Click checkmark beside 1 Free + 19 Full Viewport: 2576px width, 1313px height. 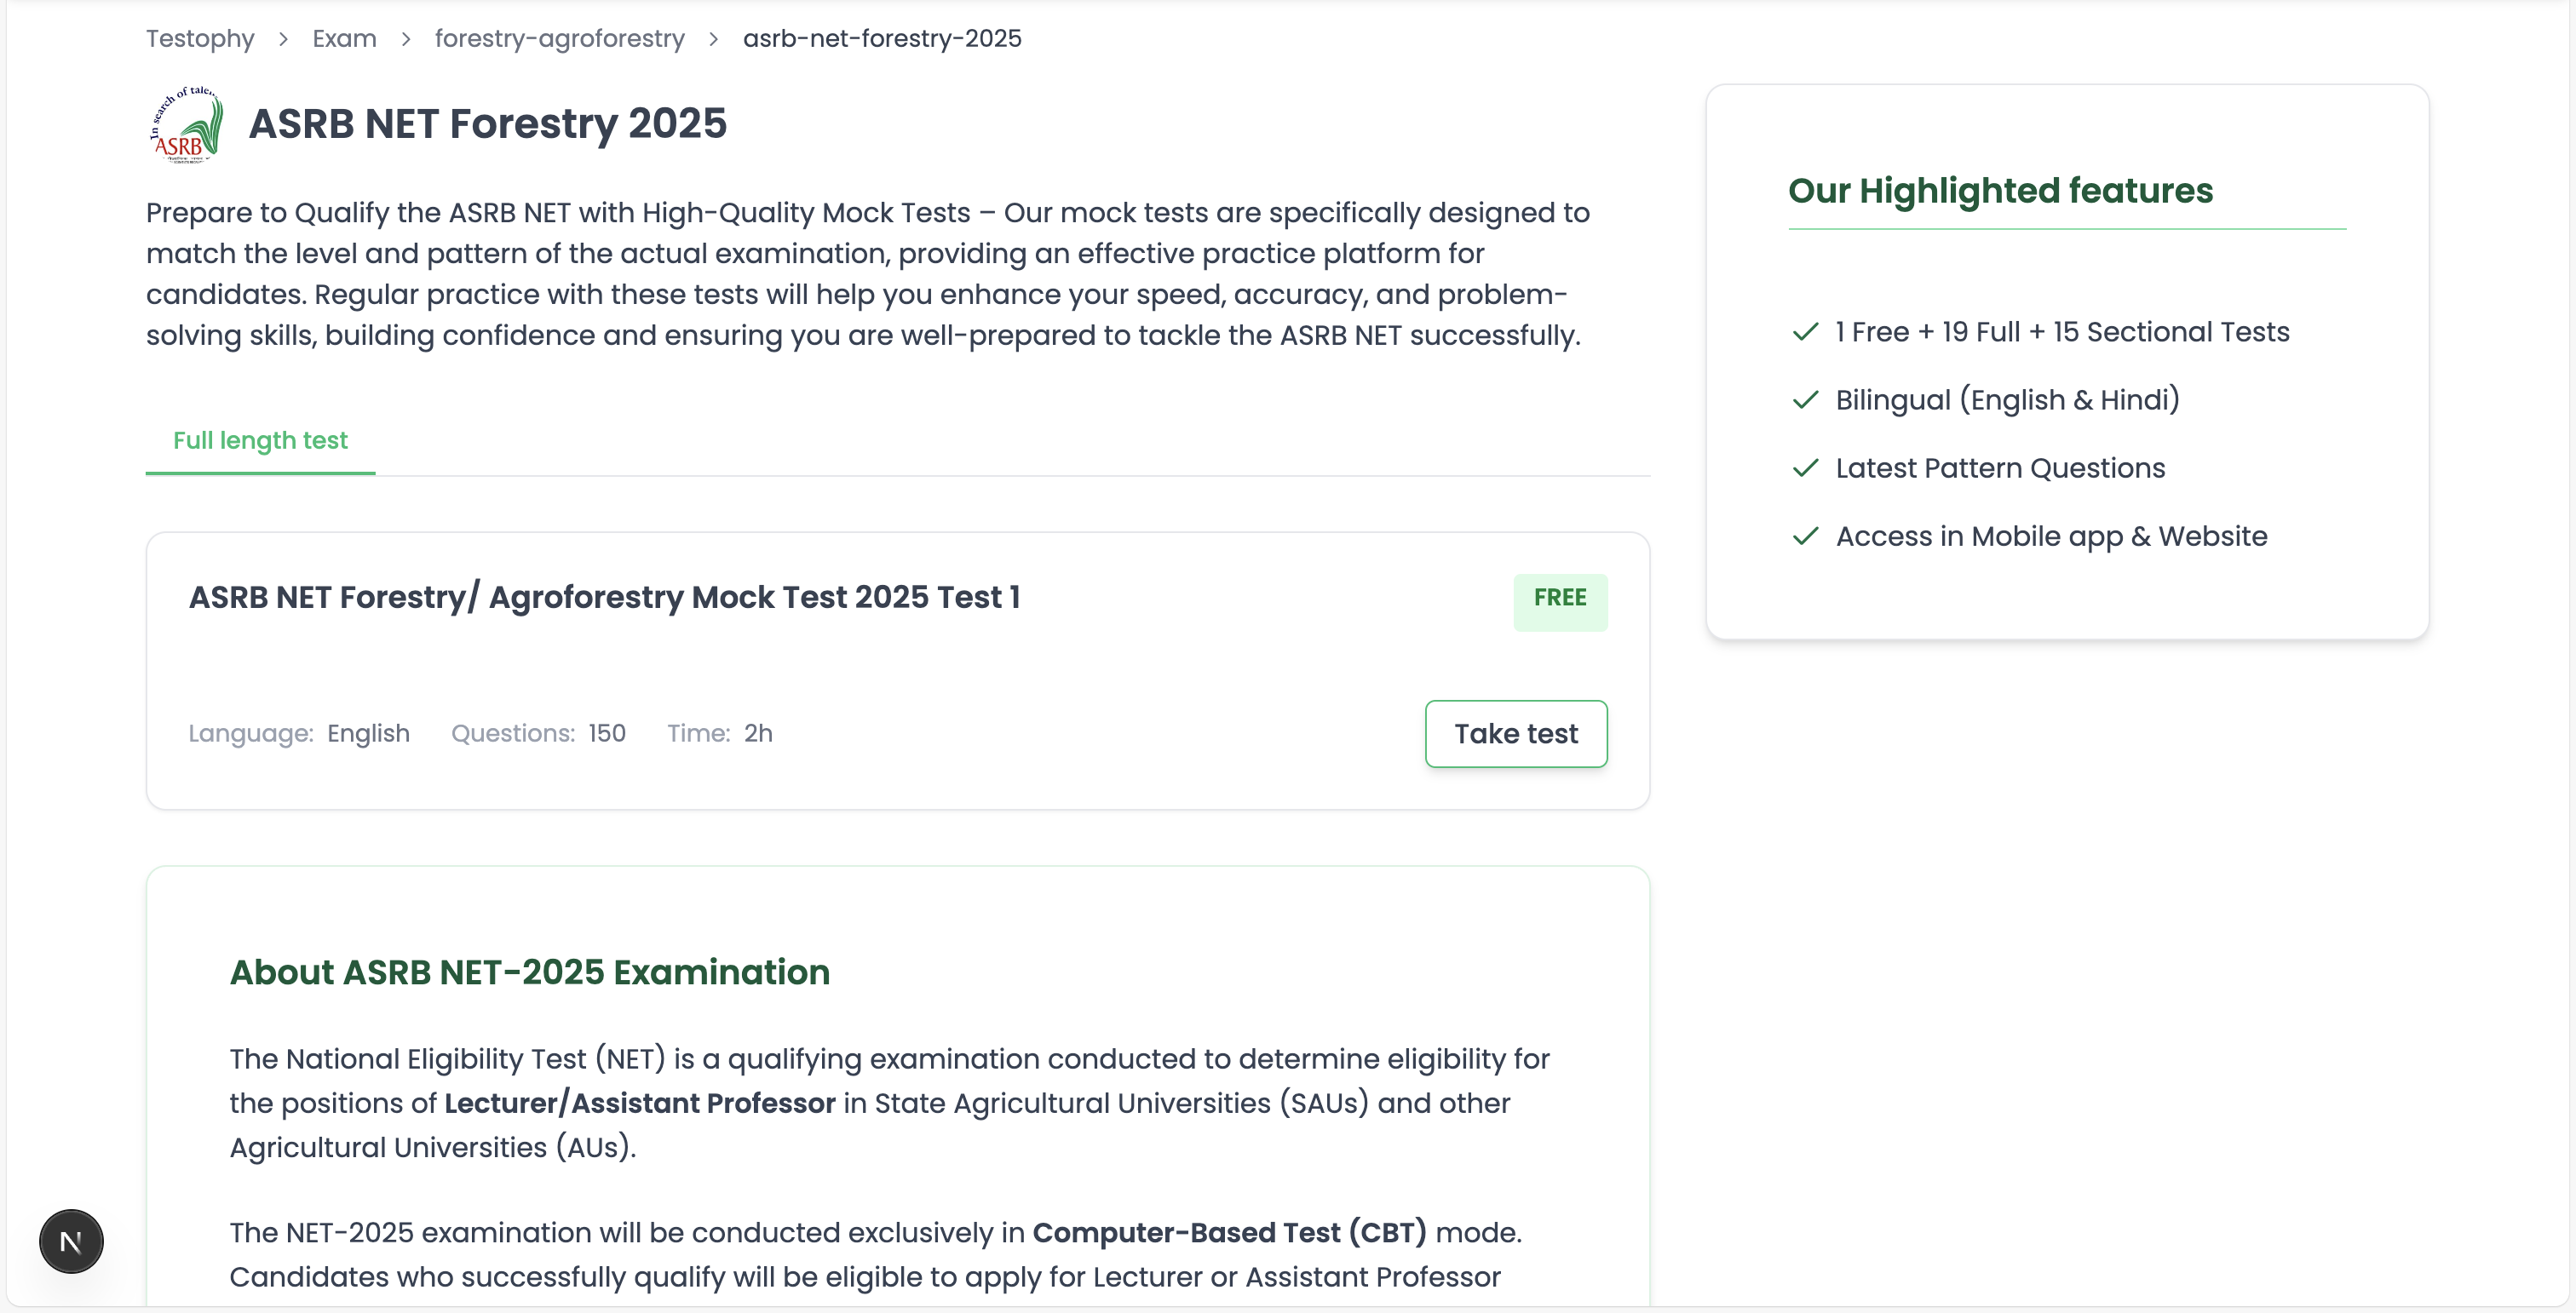pyautogui.click(x=1805, y=332)
